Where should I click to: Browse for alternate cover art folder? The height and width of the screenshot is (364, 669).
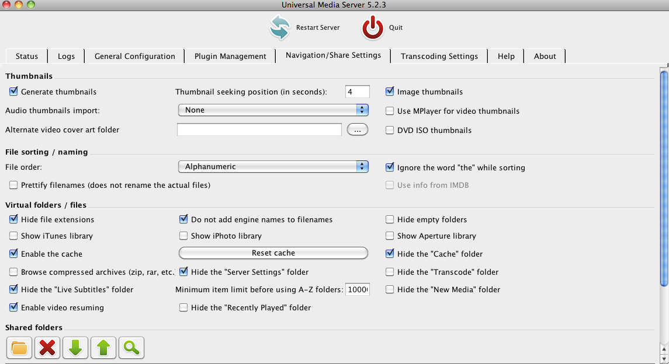pyautogui.click(x=358, y=130)
